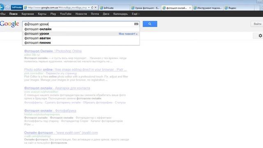Refresh the page with the reload icon
Image resolution: width=263 pixels, height=148 pixels.
point(92,7)
